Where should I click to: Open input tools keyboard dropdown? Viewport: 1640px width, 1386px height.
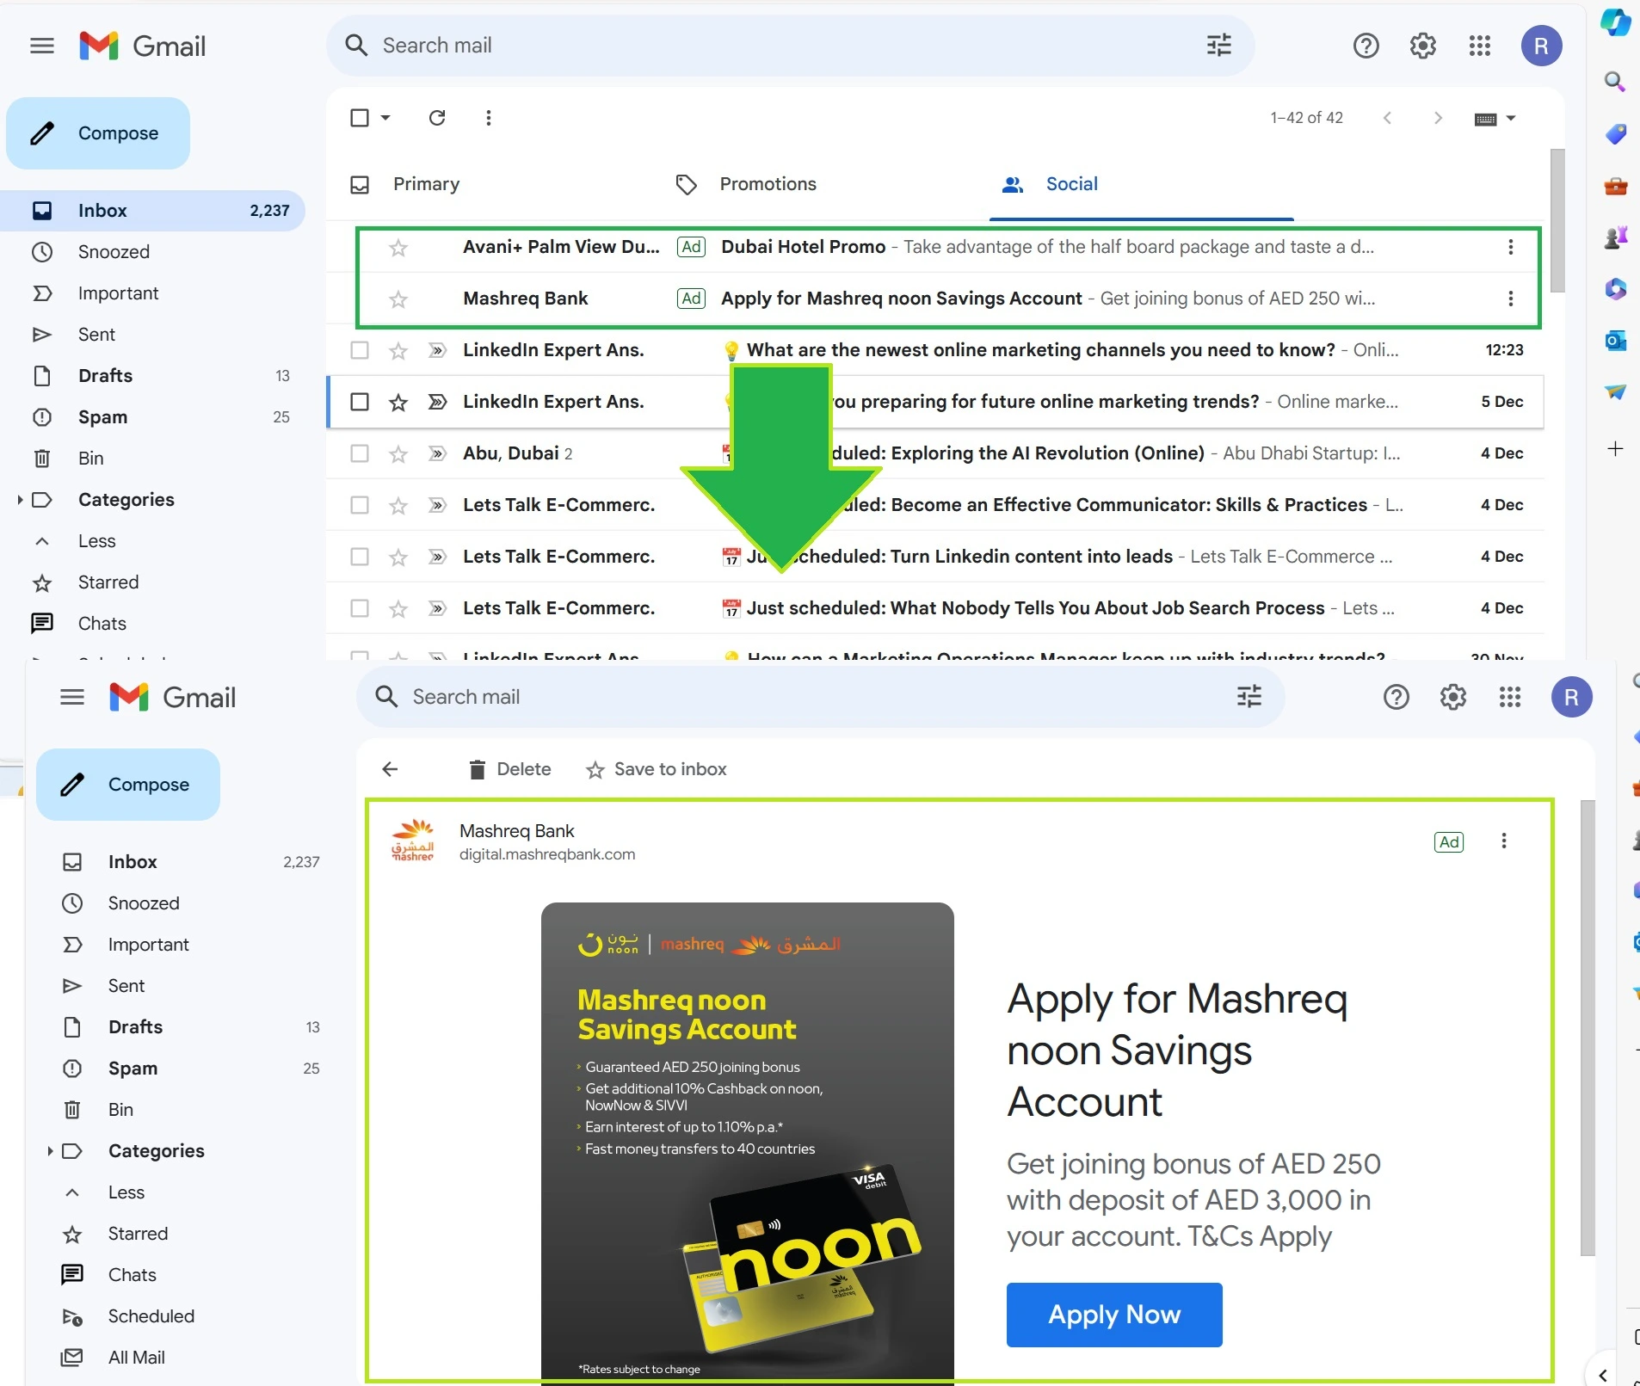coord(1494,119)
